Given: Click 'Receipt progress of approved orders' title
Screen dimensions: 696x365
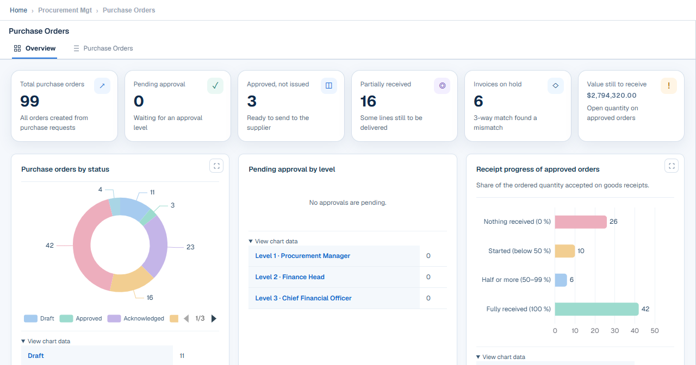Looking at the screenshot, I should click(538, 169).
